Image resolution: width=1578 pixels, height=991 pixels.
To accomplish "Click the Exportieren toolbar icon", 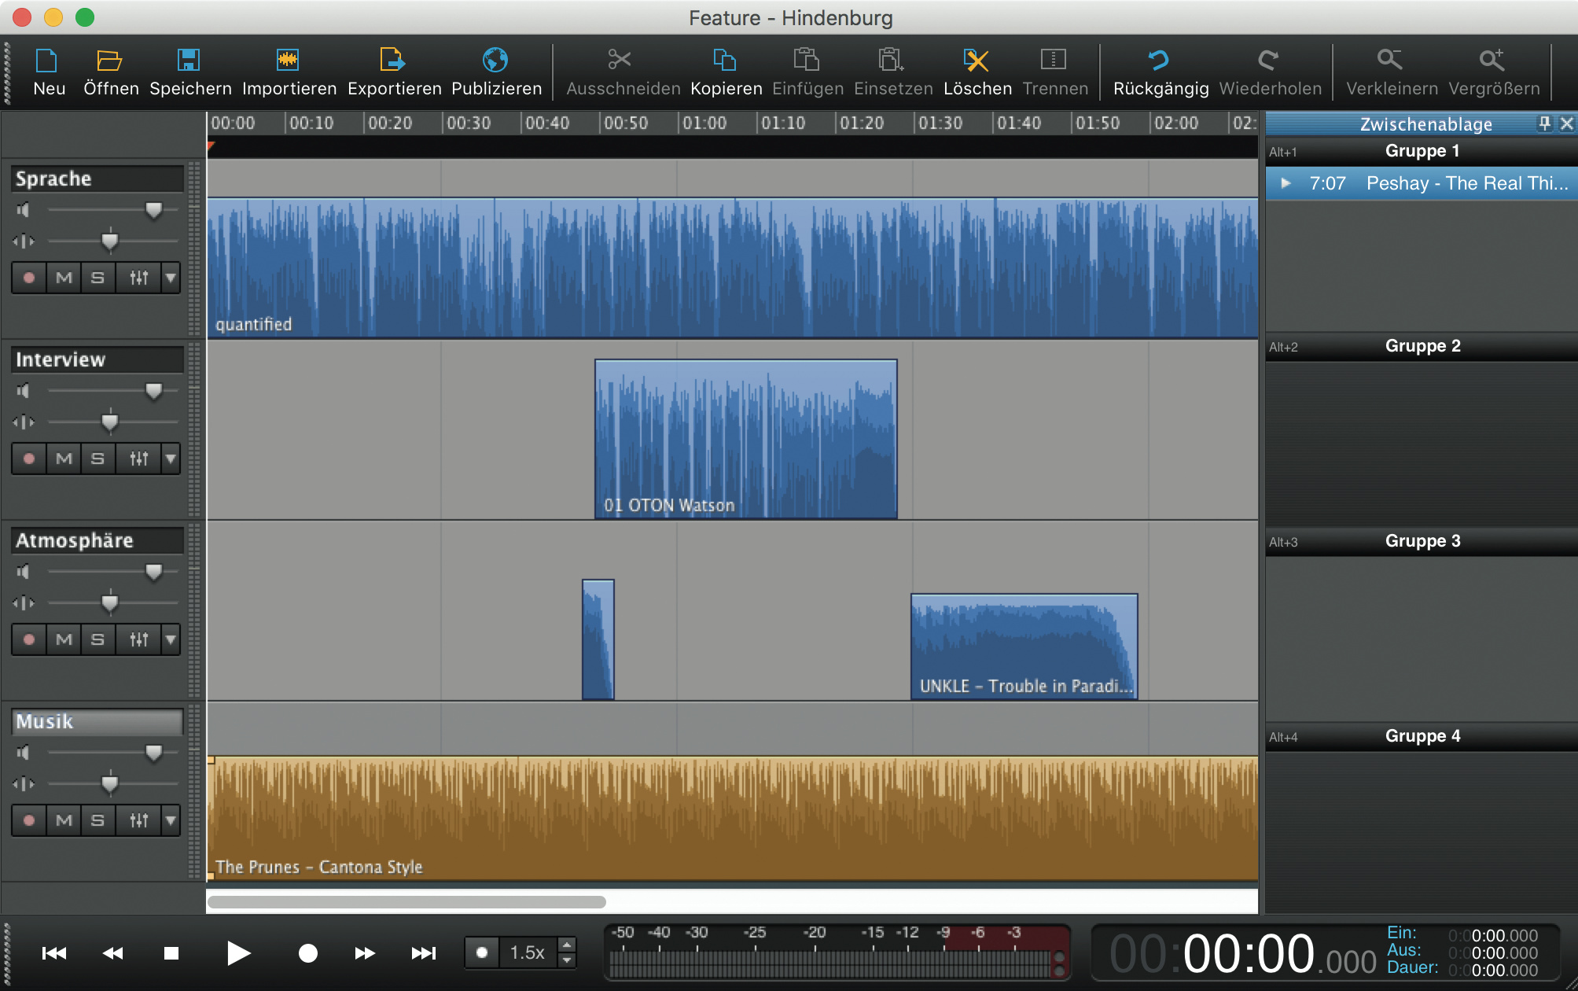I will coord(392,60).
